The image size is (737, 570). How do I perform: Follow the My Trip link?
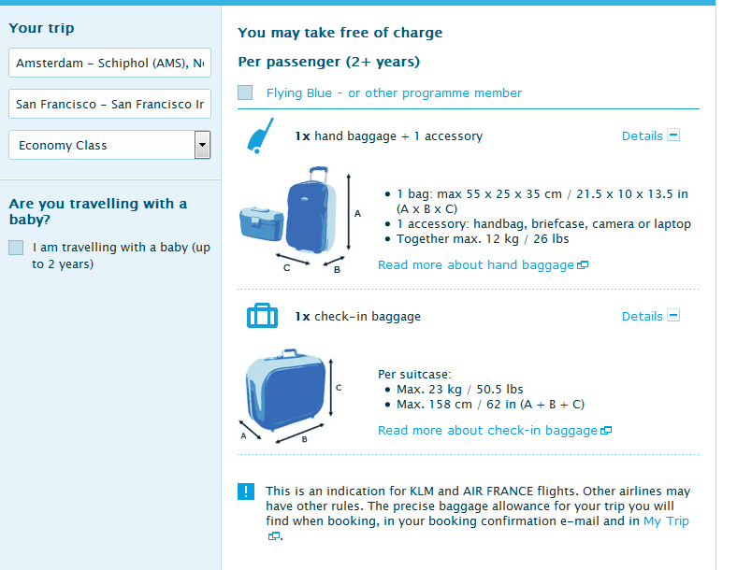click(666, 521)
